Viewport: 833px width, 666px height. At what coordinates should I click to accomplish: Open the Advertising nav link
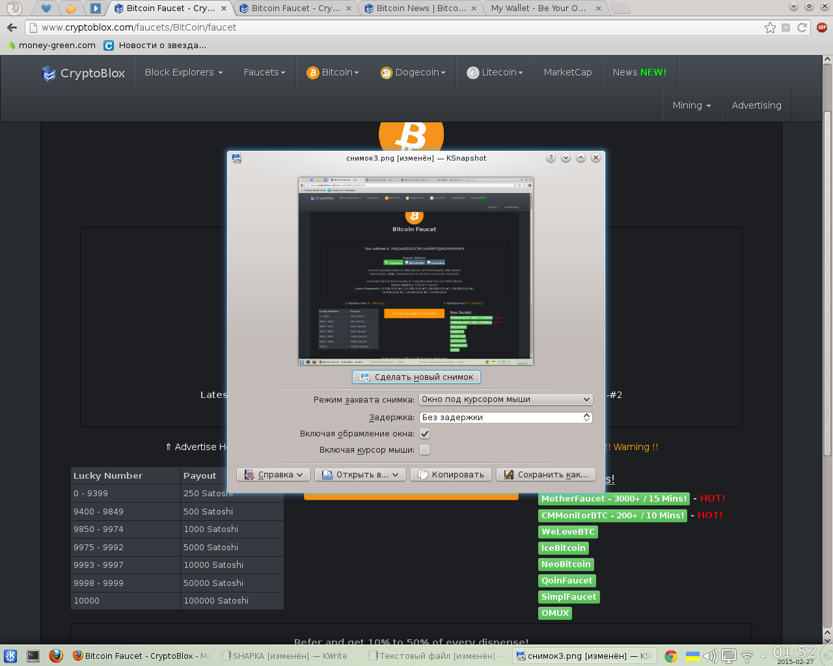click(x=756, y=105)
